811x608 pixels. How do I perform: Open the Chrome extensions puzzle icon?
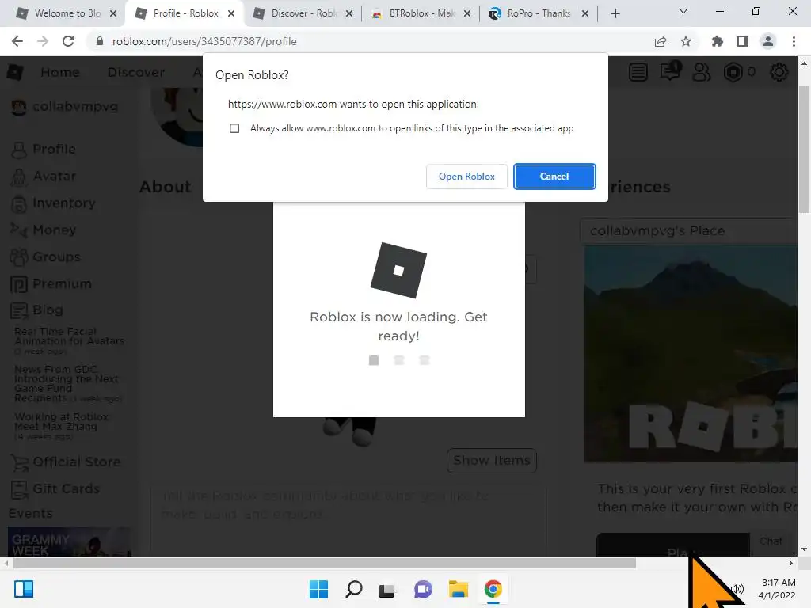click(x=717, y=41)
